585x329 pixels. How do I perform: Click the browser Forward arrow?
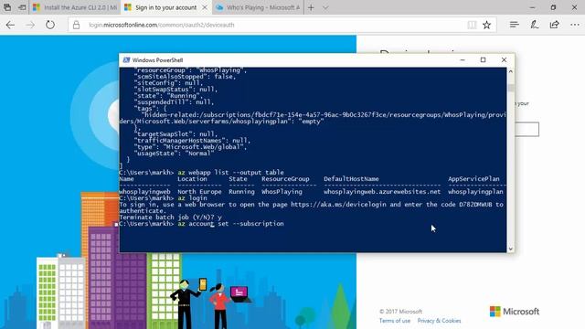point(30,25)
